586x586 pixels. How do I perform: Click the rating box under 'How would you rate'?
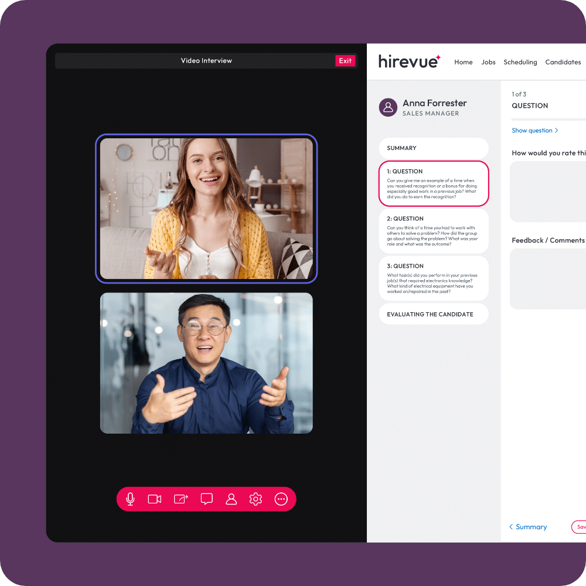pos(548,192)
